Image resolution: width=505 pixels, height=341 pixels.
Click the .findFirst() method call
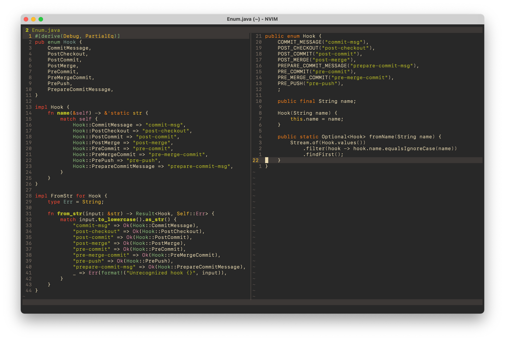click(x=323, y=154)
